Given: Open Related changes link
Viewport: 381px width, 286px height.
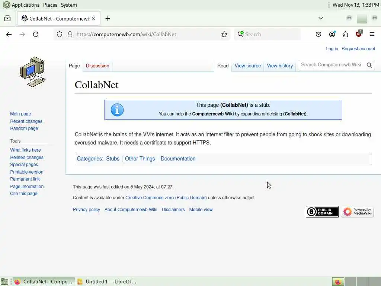Looking at the screenshot, I should [x=27, y=158].
